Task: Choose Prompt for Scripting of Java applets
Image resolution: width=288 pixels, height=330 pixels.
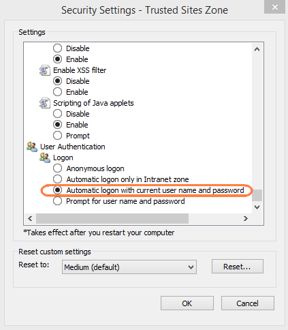Action: pos(57,136)
